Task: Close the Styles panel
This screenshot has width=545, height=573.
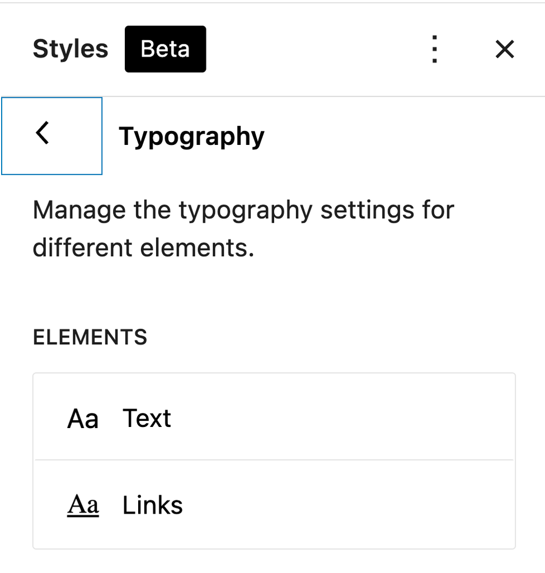Action: click(x=505, y=50)
